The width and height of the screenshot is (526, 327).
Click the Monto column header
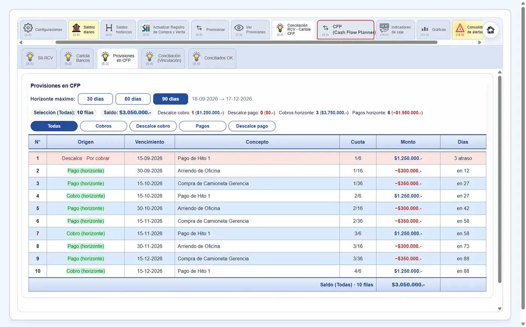point(408,142)
